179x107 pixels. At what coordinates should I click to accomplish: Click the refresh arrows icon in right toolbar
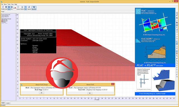(177, 15)
